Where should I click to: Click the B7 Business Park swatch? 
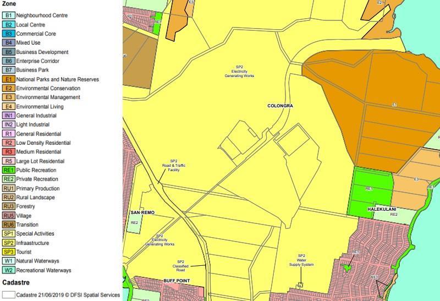pyautogui.click(x=8, y=70)
